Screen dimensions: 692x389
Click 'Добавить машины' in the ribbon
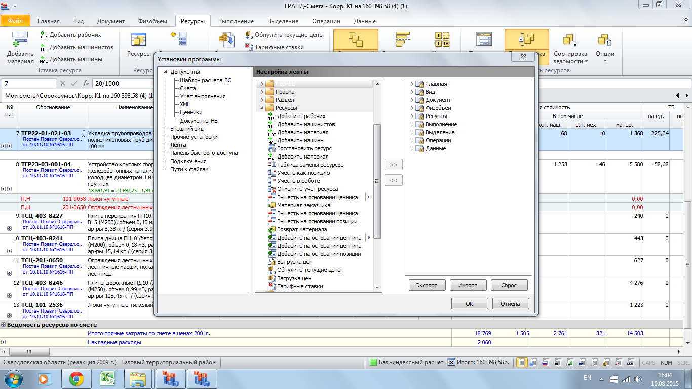[x=71, y=59]
